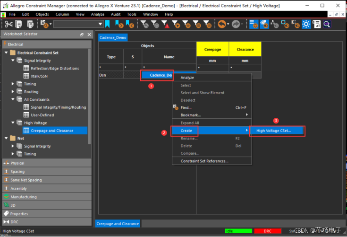The height and width of the screenshot is (237, 347).
Task: Click the Cut scissors icon
Action: (x=8, y=24)
